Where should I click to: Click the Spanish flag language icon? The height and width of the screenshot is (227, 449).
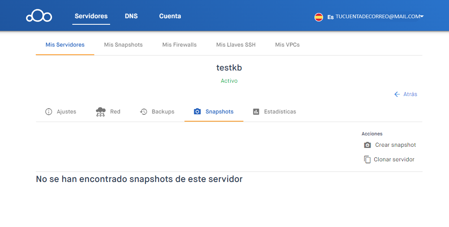[x=319, y=17]
